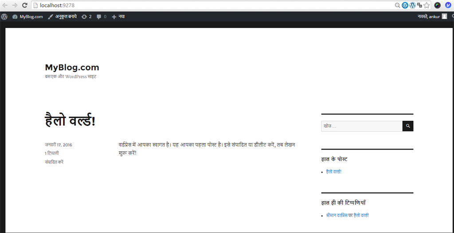Open the नमस्ते, ankur account menu
Image resolution: width=454 pixels, height=233 pixels.
pos(432,16)
